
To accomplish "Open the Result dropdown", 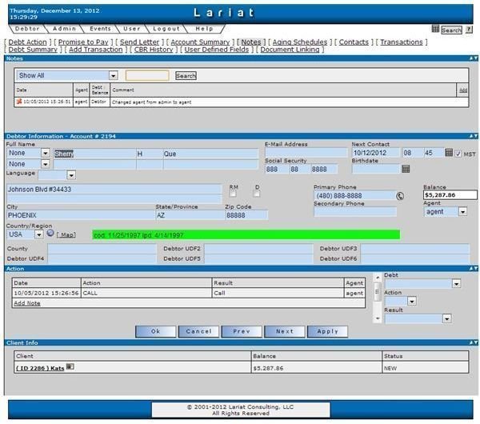I will (x=447, y=319).
